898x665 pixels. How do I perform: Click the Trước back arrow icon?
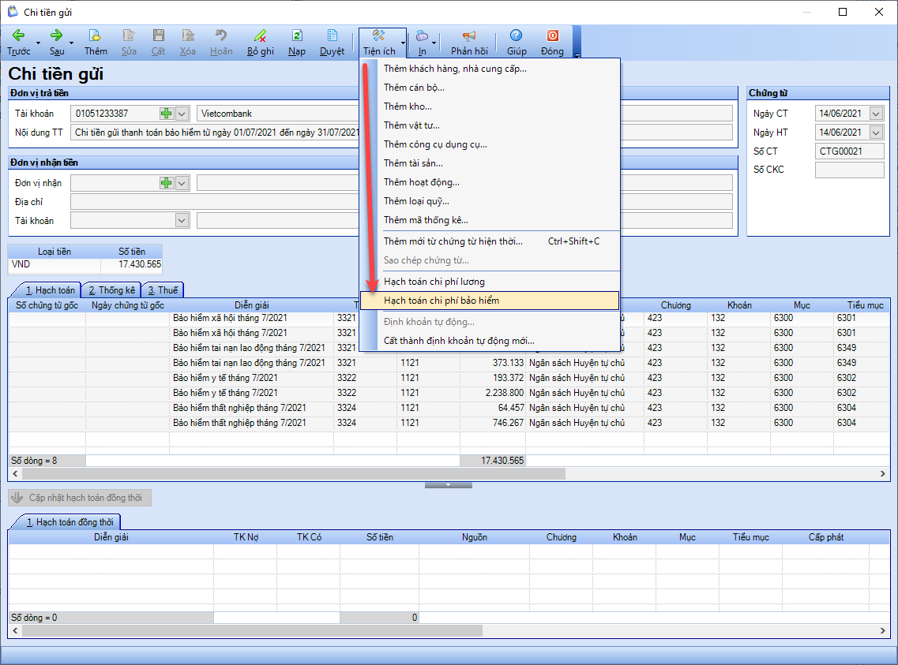point(18,36)
